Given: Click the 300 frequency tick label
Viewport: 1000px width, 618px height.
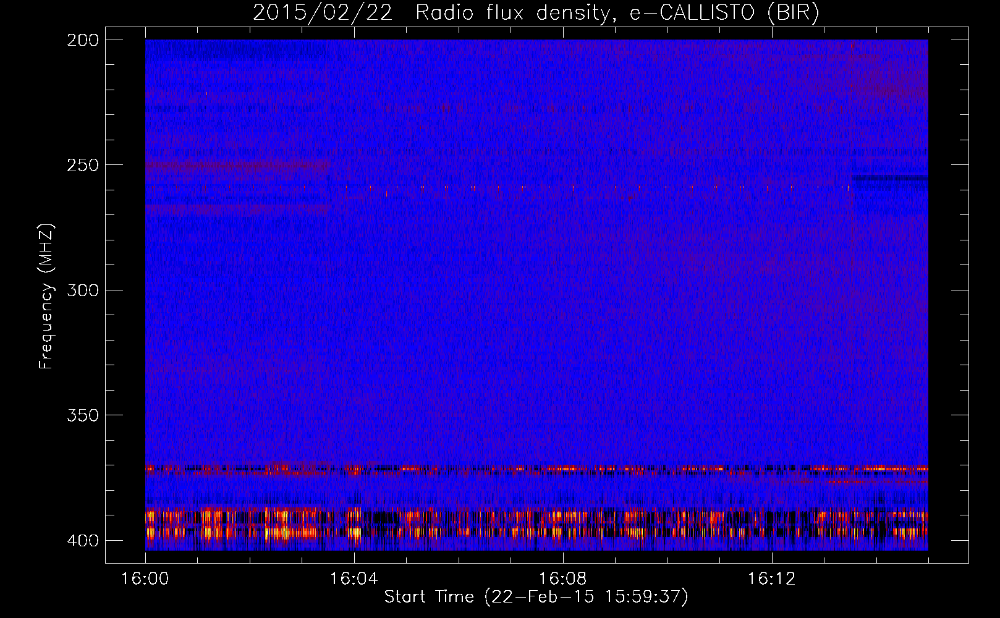Looking at the screenshot, I should click(83, 290).
